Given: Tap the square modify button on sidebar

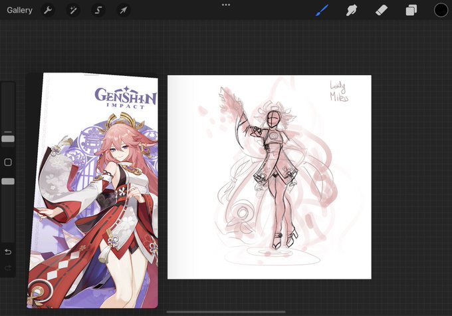Looking at the screenshot, I should pyautogui.click(x=8, y=162).
